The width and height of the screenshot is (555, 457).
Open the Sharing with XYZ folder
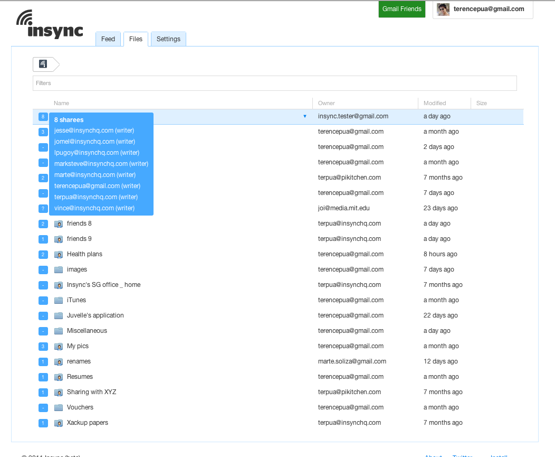pos(91,392)
